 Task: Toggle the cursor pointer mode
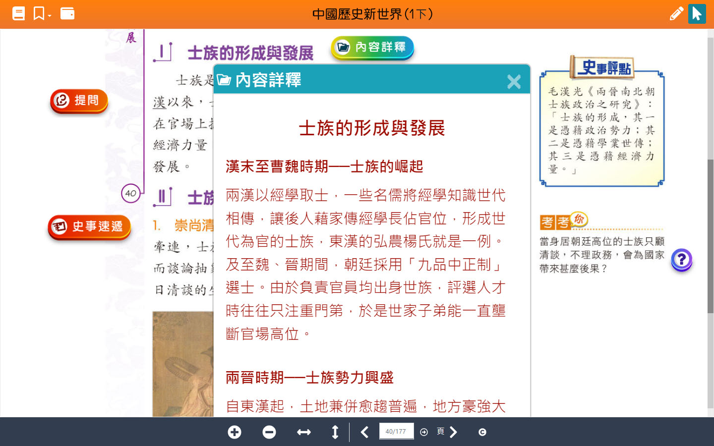697,13
